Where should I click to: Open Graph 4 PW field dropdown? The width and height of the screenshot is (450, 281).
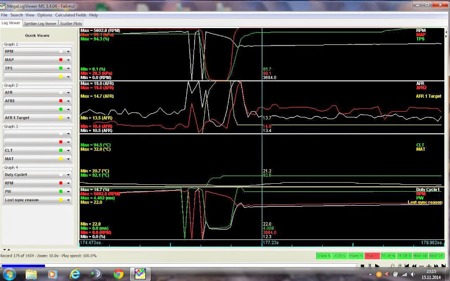(37, 192)
